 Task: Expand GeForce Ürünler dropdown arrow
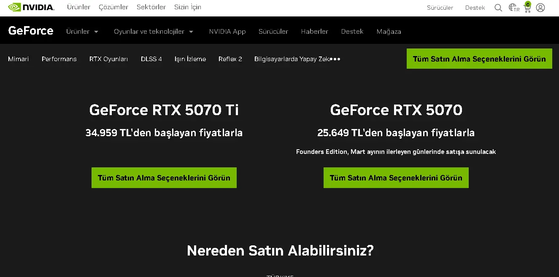pos(96,32)
